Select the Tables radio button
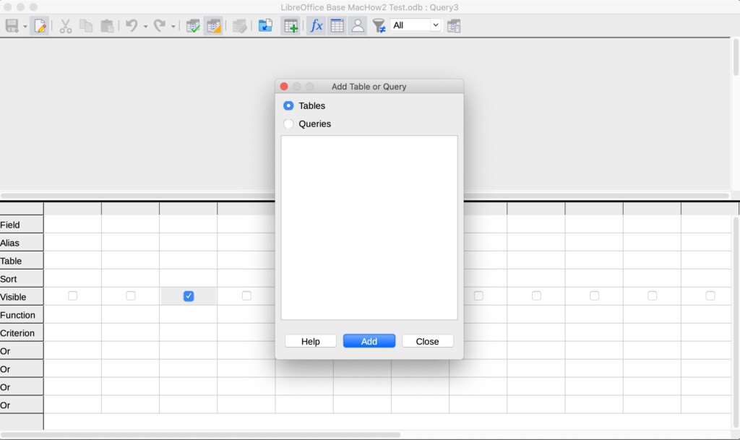This screenshot has width=740, height=440. click(288, 105)
